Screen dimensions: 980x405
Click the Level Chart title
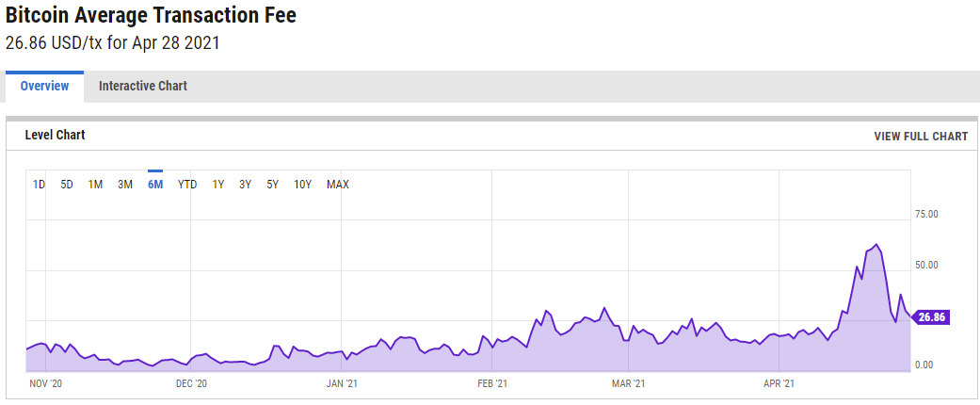click(x=55, y=135)
